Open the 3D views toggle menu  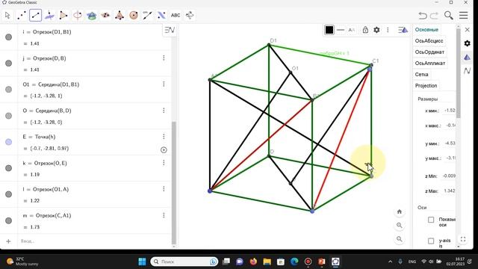tap(403, 30)
